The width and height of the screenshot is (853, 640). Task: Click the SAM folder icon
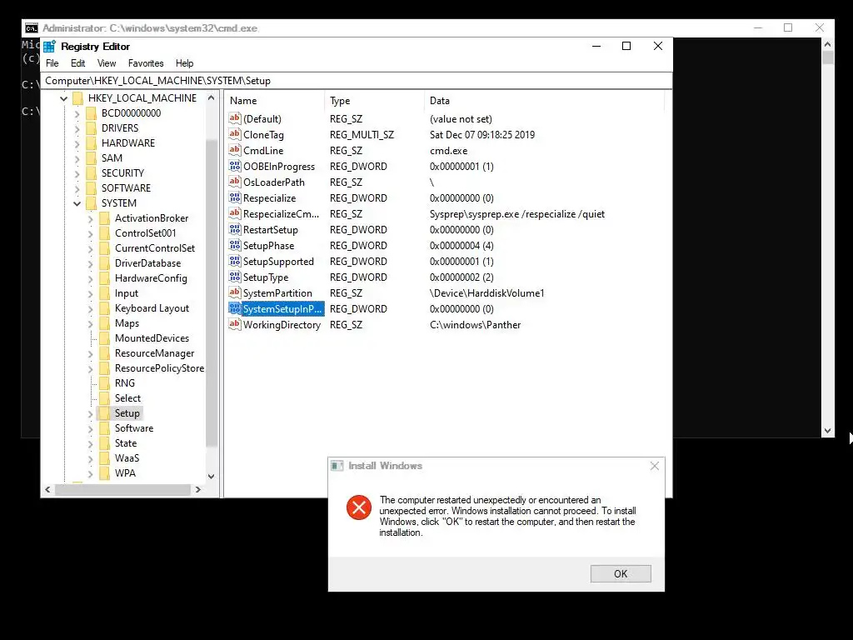[91, 157]
